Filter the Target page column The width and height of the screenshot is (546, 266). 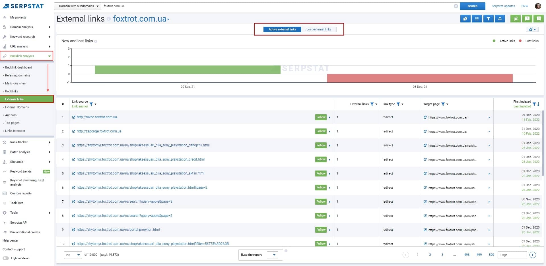(443, 104)
